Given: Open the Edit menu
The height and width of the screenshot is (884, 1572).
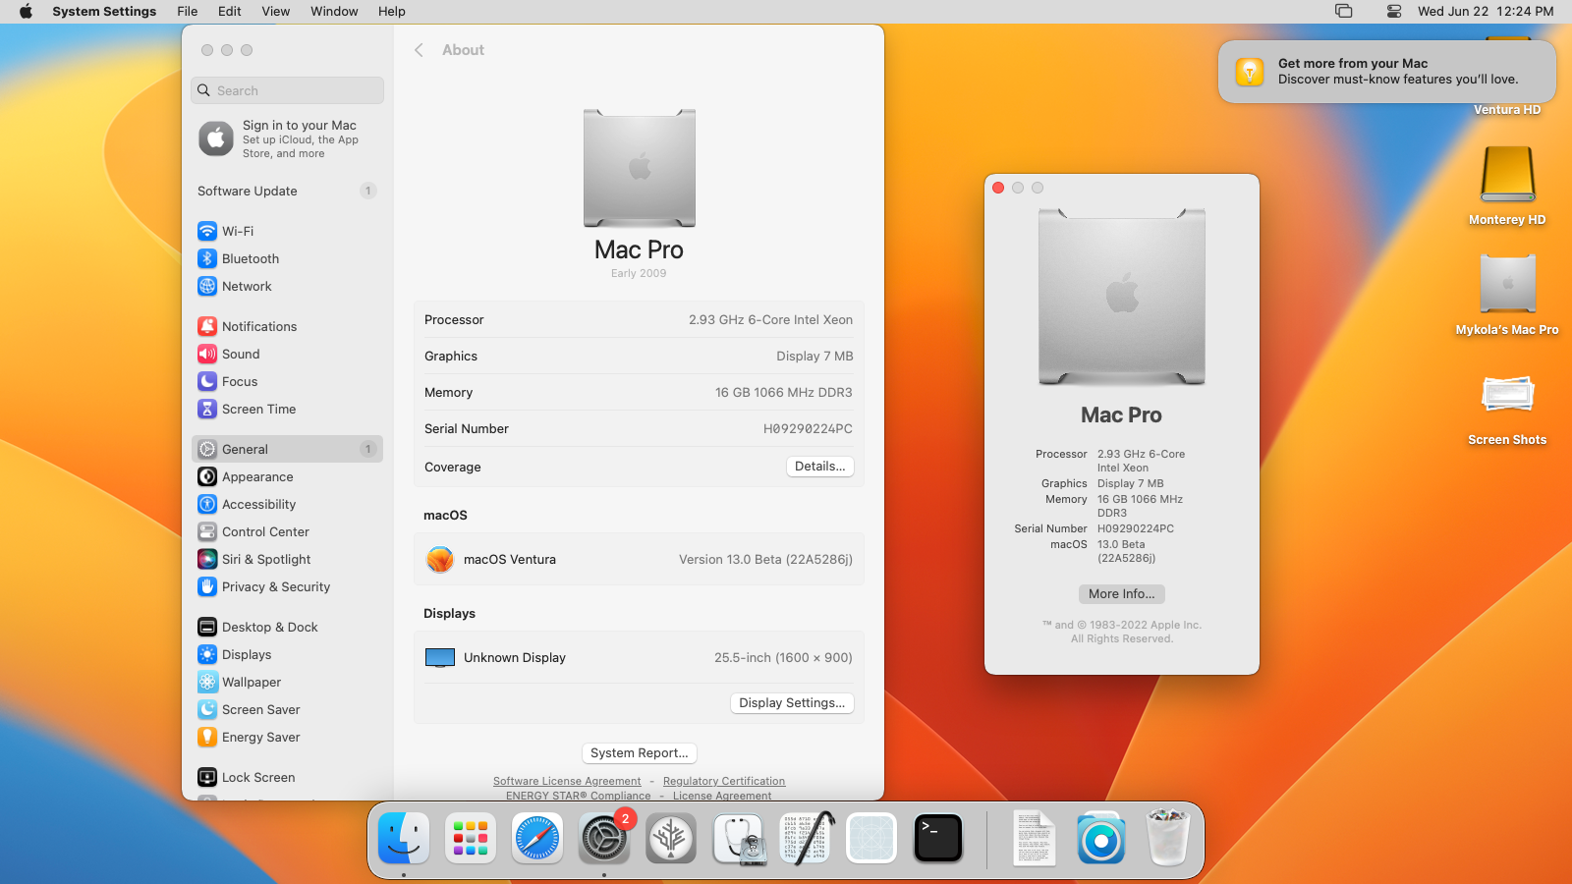Looking at the screenshot, I should coord(230,11).
